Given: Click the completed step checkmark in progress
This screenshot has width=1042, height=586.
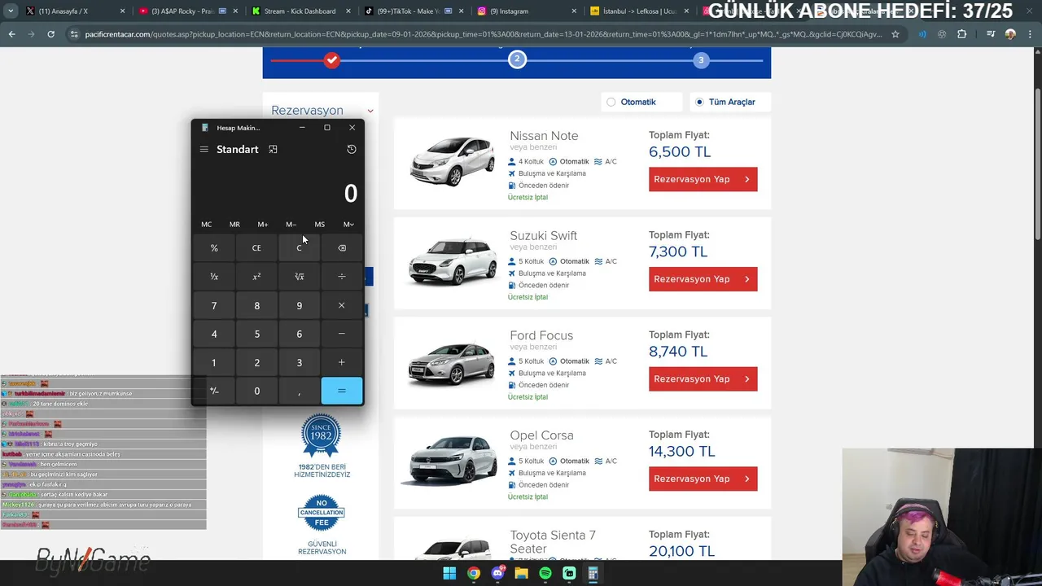Looking at the screenshot, I should click(331, 59).
